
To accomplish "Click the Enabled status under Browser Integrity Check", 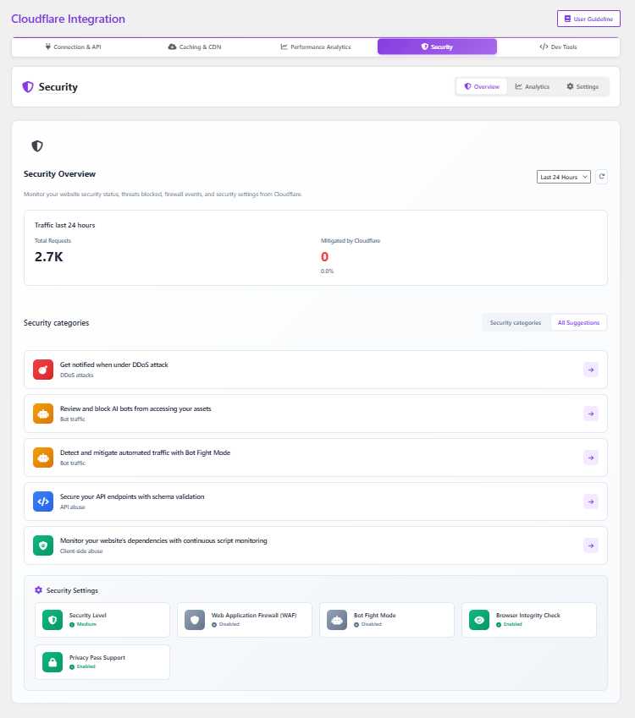I will click(x=509, y=625).
